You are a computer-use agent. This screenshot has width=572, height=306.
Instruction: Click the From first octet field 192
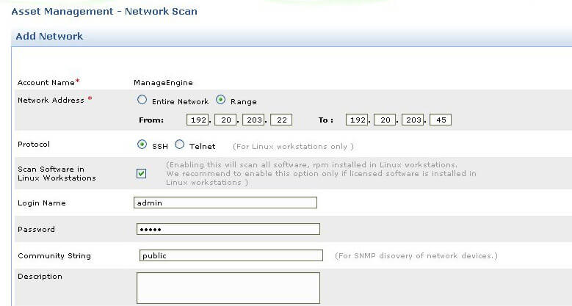[198, 120]
